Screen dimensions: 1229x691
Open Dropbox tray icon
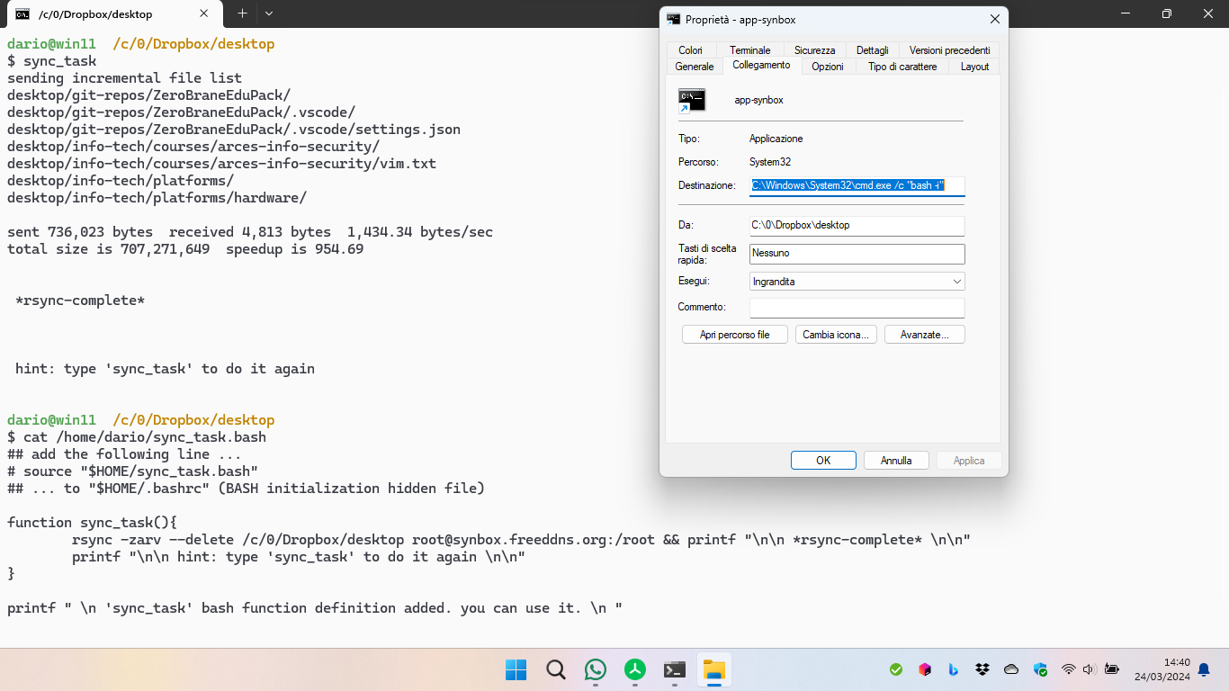[982, 669]
